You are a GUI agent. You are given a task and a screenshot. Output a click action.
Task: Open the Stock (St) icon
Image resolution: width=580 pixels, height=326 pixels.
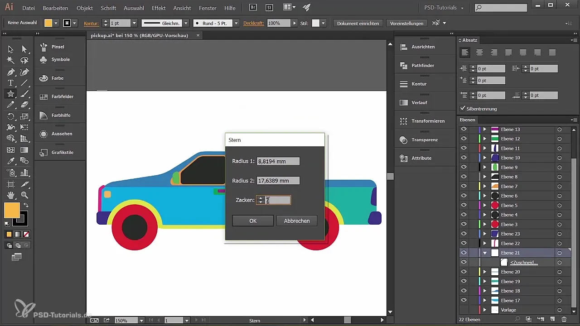click(x=269, y=8)
